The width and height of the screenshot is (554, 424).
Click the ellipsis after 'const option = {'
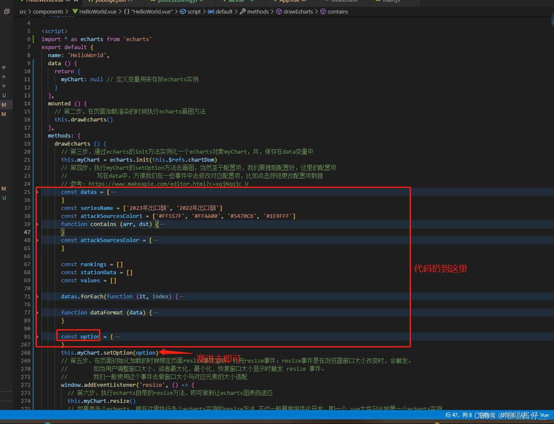117,337
